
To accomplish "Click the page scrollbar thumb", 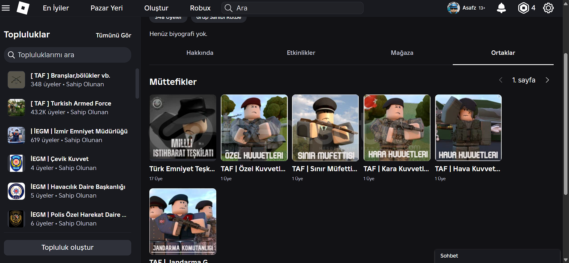I will 566,124.
